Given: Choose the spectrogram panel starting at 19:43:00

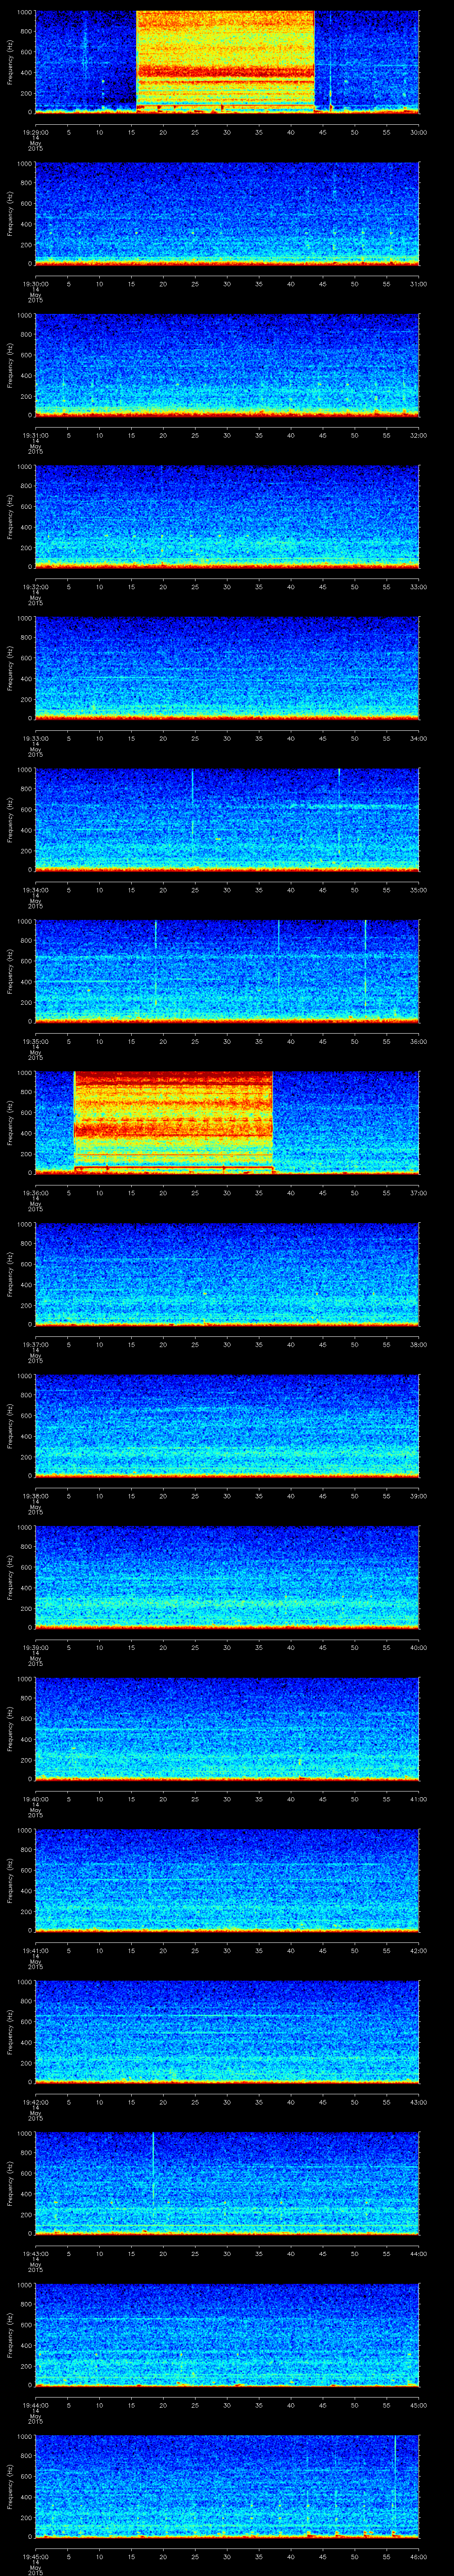Looking at the screenshot, I should (227, 2183).
